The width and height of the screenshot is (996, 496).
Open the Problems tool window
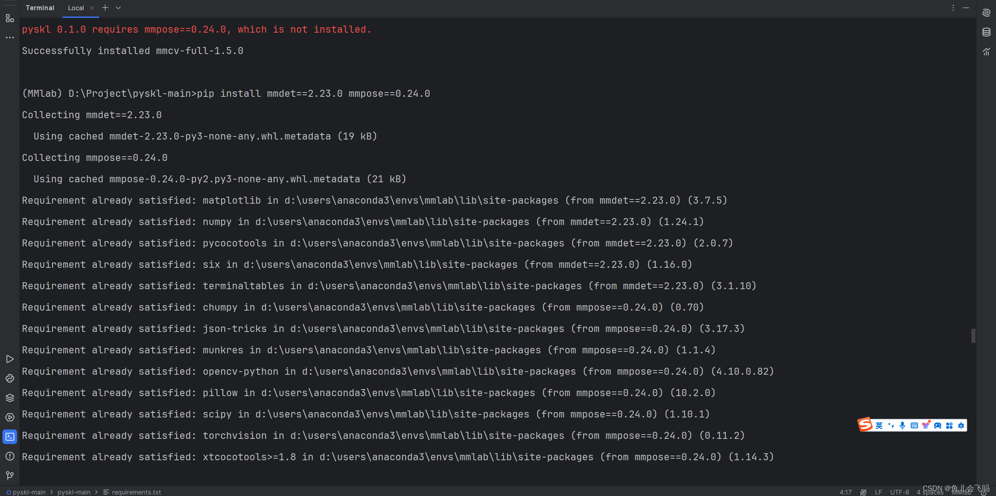pos(10,457)
